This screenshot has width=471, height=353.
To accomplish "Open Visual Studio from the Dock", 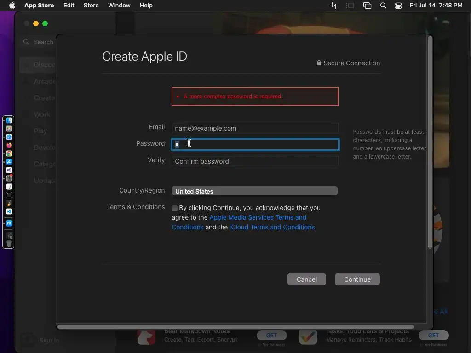I will pyautogui.click(x=9, y=170).
